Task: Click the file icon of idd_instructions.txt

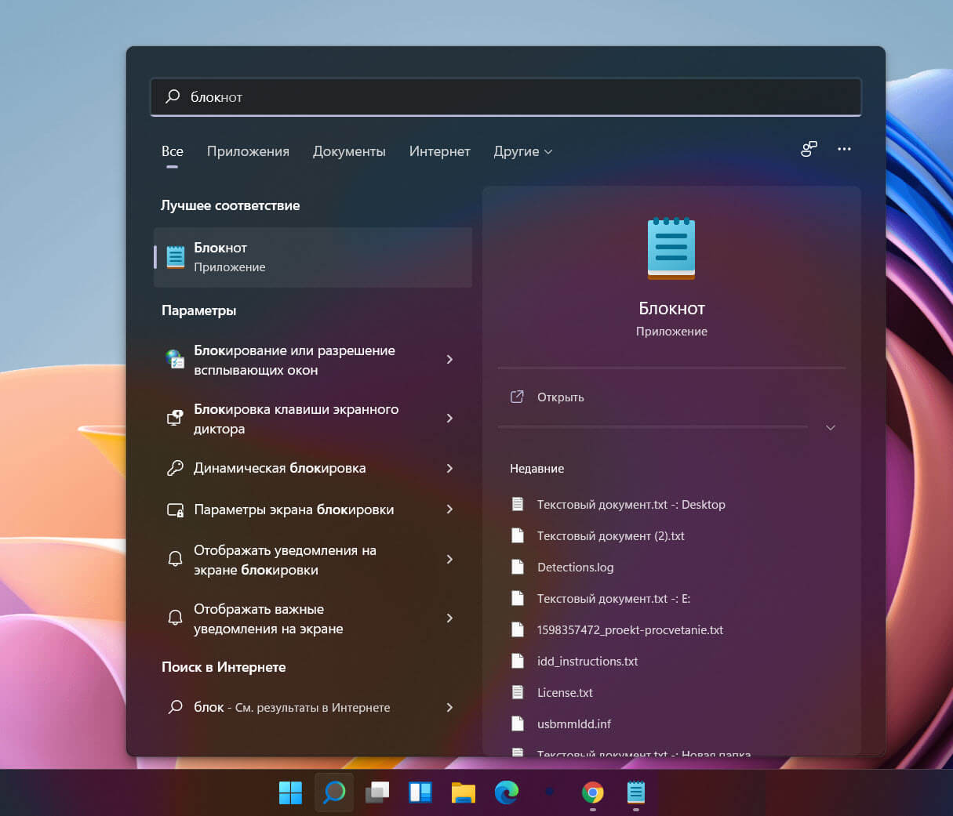Action: [518, 661]
